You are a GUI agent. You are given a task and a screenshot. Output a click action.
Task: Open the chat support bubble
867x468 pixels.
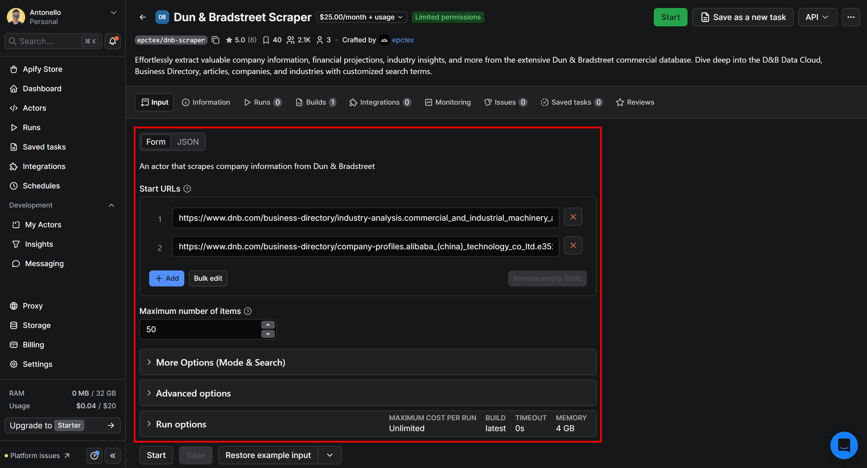[x=844, y=445]
